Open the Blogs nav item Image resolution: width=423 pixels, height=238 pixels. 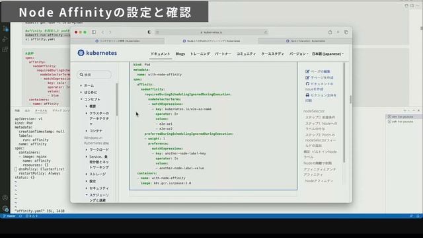pyautogui.click(x=180, y=54)
